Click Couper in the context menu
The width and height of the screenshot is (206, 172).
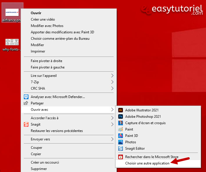click(69, 148)
